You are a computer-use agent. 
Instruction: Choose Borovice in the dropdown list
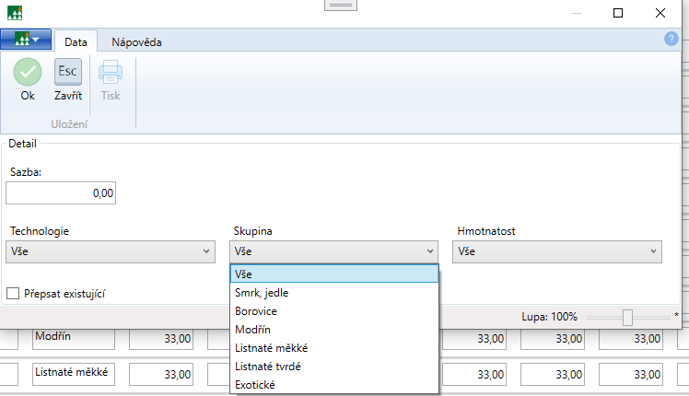click(x=257, y=311)
